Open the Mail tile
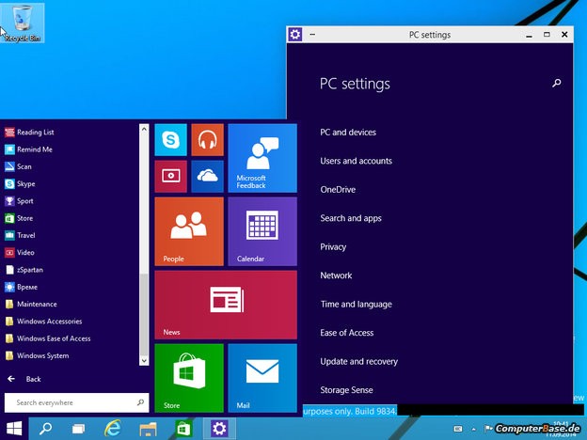Image resolution: width=587 pixels, height=440 pixels. coord(262,377)
